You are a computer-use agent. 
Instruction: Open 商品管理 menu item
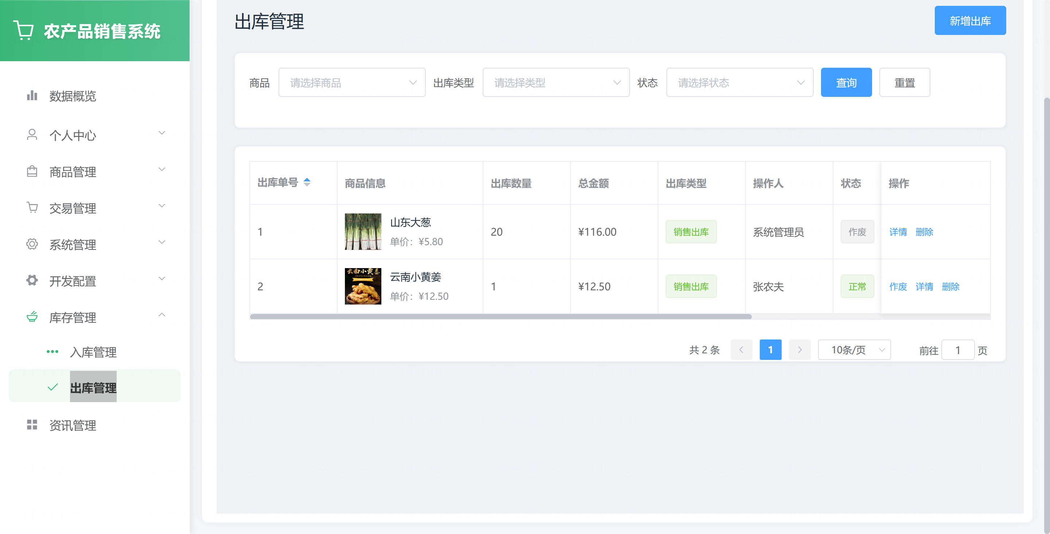(x=95, y=172)
